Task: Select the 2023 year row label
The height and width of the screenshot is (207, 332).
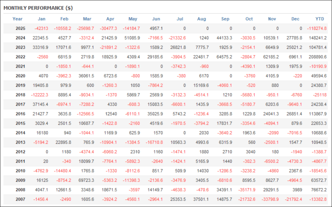Action: [x=20, y=47]
